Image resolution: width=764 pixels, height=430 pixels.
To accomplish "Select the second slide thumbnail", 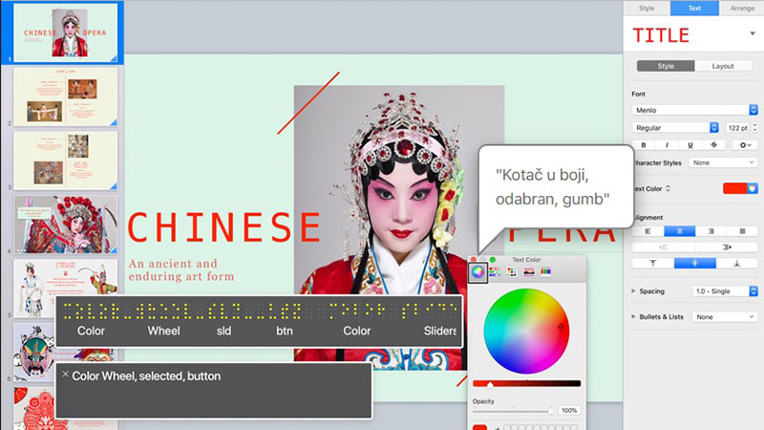I will coord(65,96).
